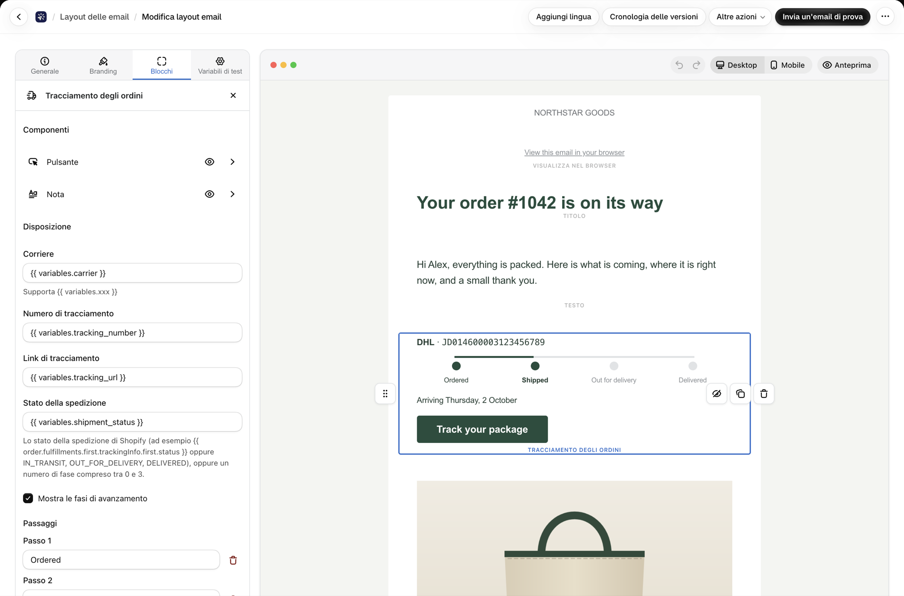Screen dimensions: 904x596
Task: Focus the Numero di tracciamento field
Action: pos(132,333)
